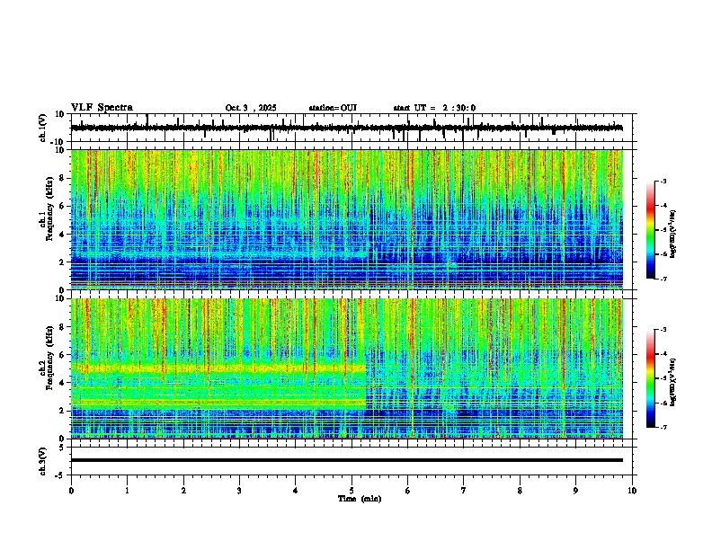Viewport: 712px width, 550px height.
Task: Click time axis tick label "0"
Action: point(71,491)
